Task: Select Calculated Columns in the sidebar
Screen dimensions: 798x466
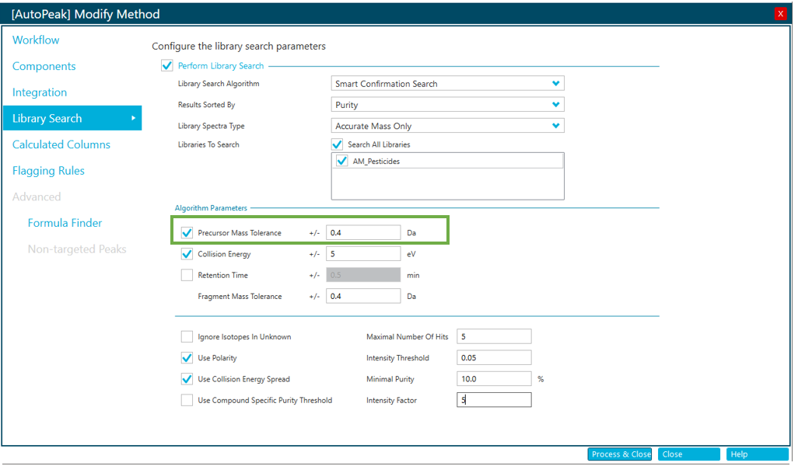Action: pos(61,144)
